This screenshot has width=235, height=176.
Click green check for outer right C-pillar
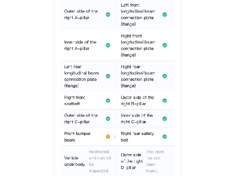coord(108,119)
